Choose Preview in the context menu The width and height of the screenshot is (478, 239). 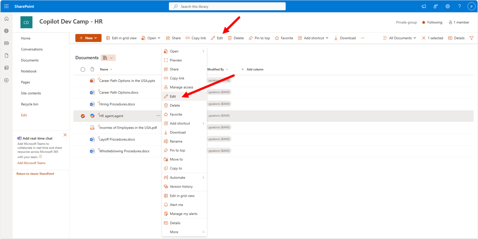(x=184, y=60)
